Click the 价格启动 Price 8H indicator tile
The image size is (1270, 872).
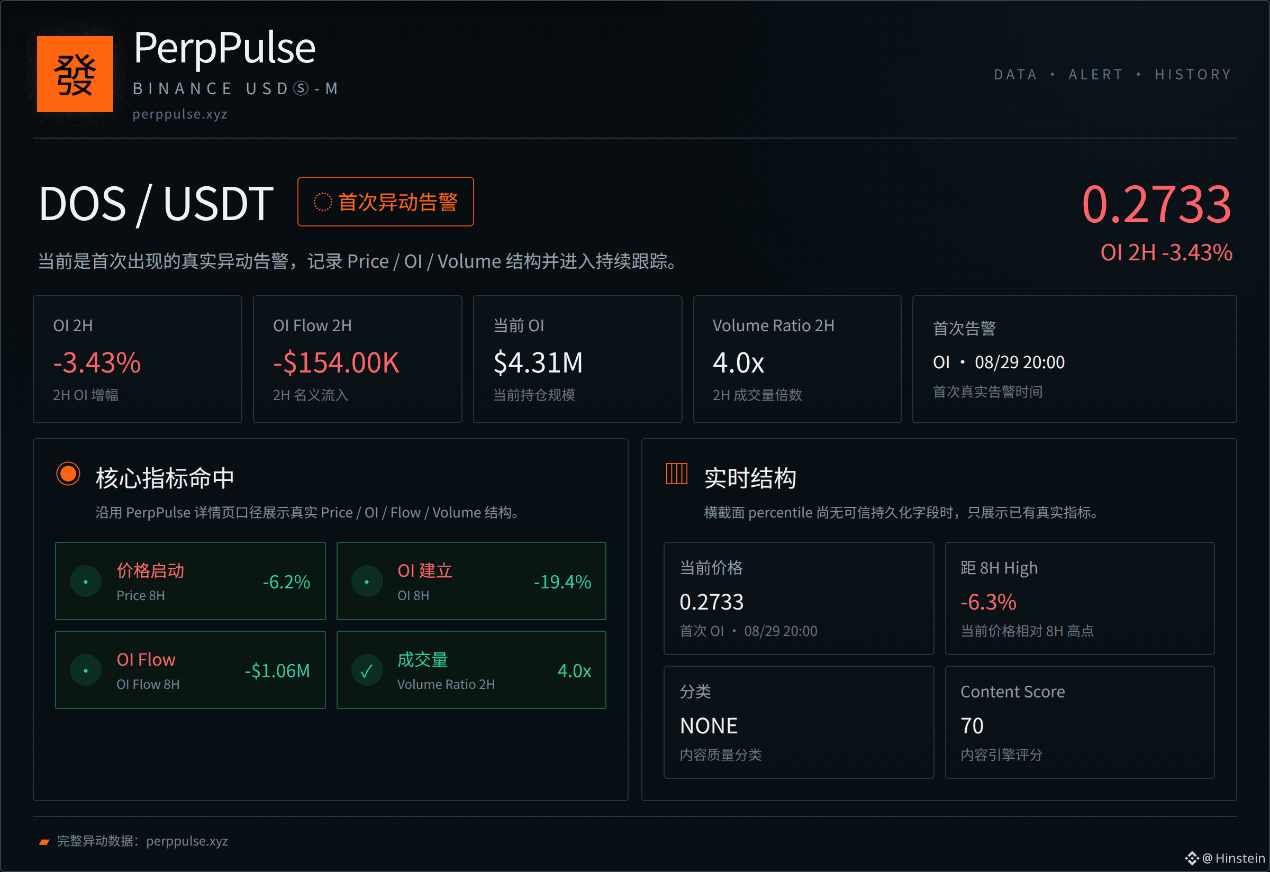point(190,581)
